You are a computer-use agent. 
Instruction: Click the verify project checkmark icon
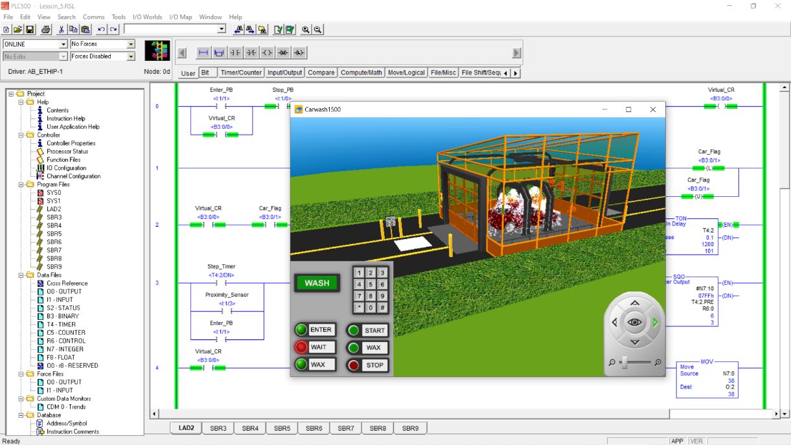click(x=290, y=29)
